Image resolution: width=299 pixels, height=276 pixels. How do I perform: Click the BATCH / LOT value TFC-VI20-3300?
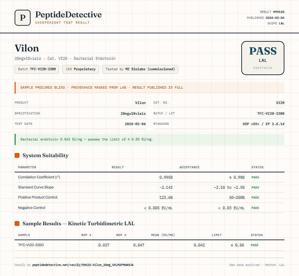[271, 113]
